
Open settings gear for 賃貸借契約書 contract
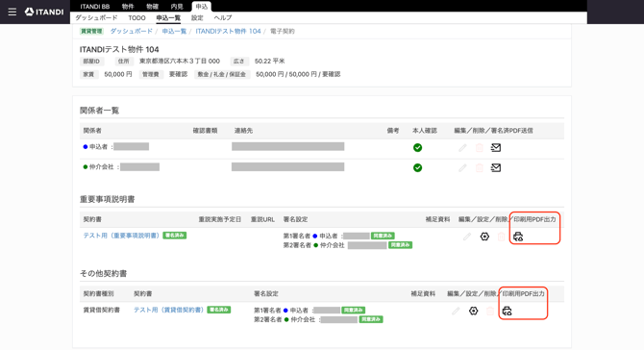pyautogui.click(x=474, y=311)
